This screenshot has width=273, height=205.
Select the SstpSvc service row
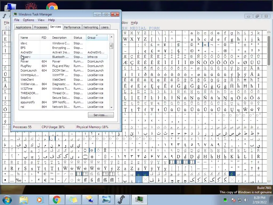63,98
